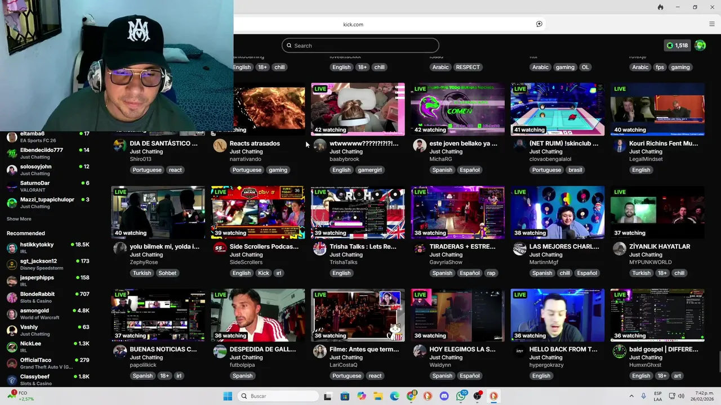Click the microphone tray icon
Screen dimensions: 721x405
pyautogui.click(x=643, y=396)
